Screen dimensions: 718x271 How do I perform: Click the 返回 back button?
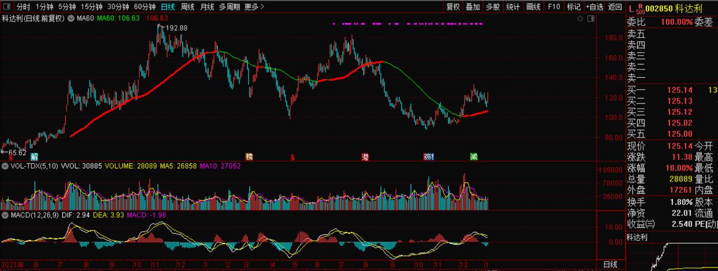[614, 7]
